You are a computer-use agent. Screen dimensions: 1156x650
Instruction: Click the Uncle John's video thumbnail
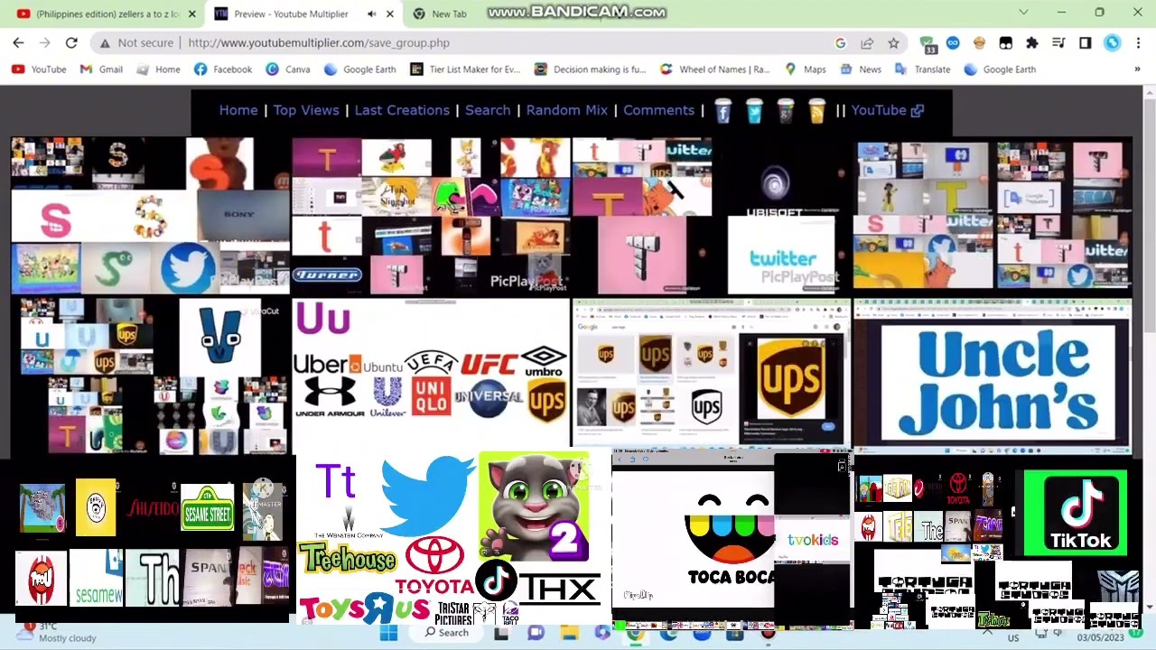tap(992, 375)
